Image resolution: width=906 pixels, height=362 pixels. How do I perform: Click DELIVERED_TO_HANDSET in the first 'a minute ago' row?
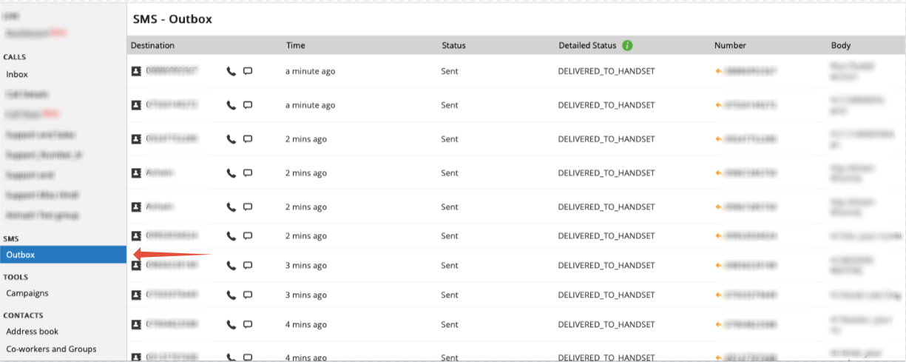606,71
